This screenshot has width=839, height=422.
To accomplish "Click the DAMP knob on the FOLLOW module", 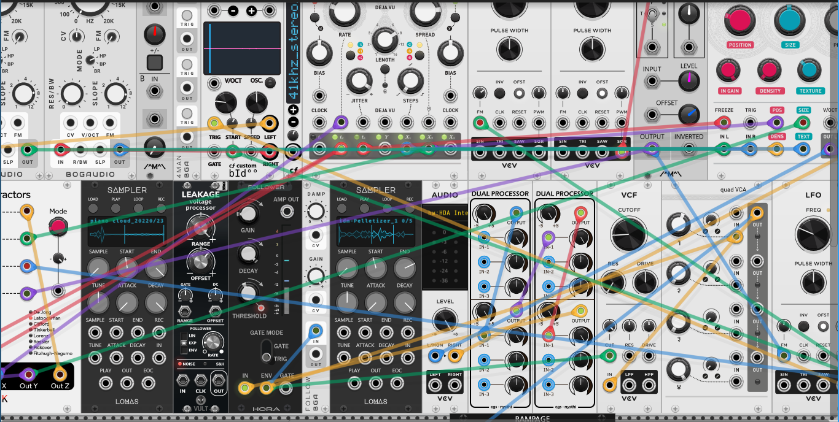I will click(315, 212).
